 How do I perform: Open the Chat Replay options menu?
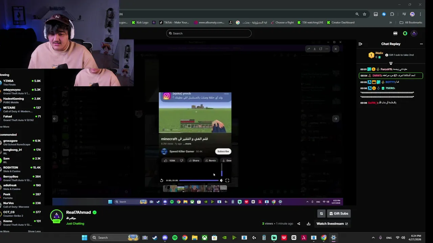click(x=421, y=44)
